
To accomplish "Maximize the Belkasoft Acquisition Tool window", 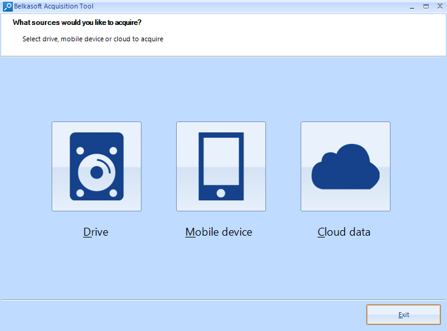I will pos(426,7).
